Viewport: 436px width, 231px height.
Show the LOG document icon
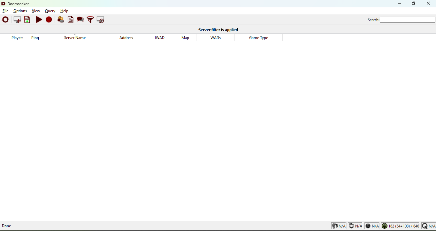[x=71, y=20]
